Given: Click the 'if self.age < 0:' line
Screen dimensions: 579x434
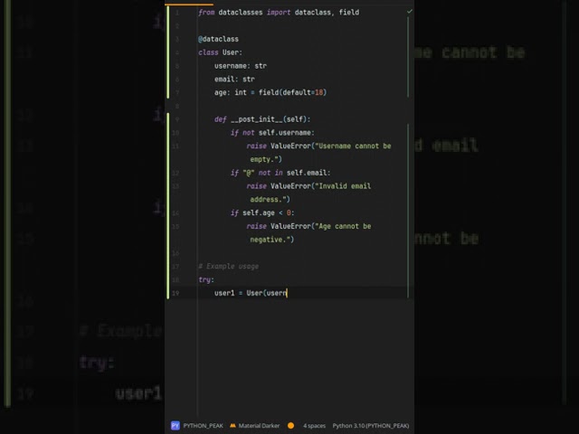Looking at the screenshot, I should click(x=262, y=212).
